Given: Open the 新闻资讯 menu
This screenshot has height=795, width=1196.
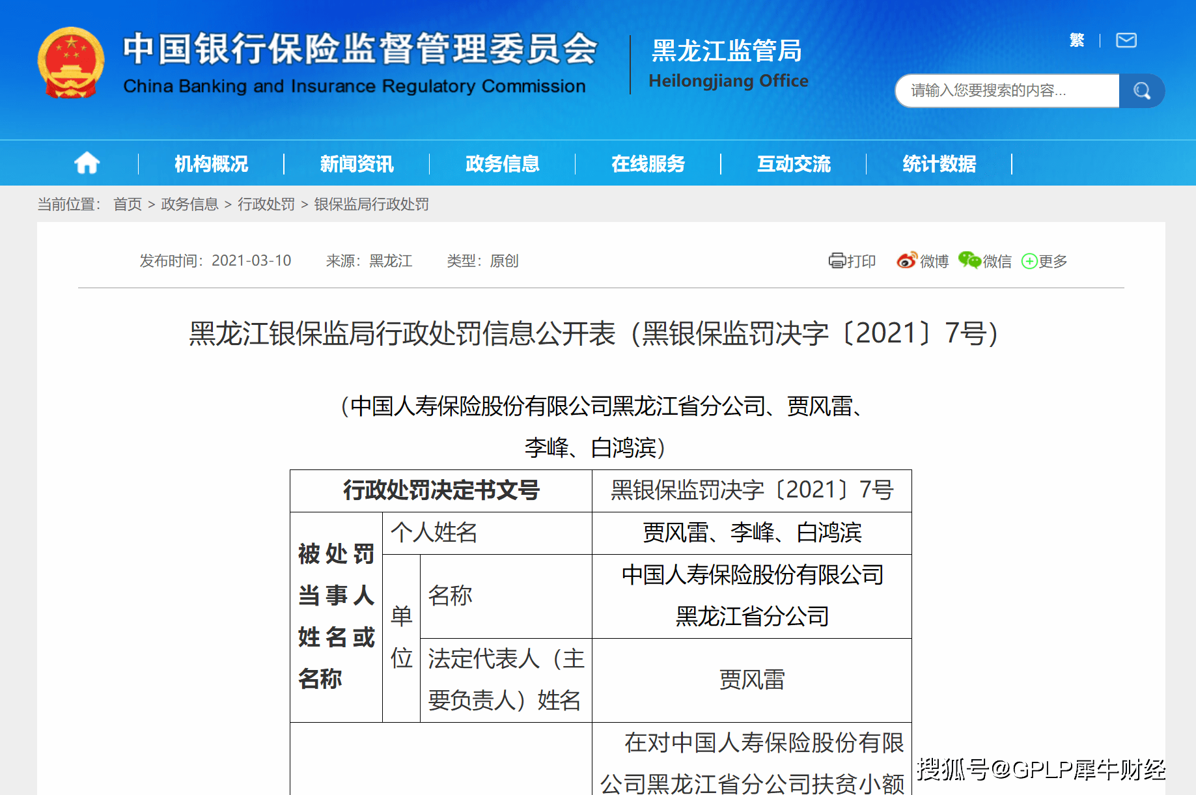Looking at the screenshot, I should pos(357,164).
